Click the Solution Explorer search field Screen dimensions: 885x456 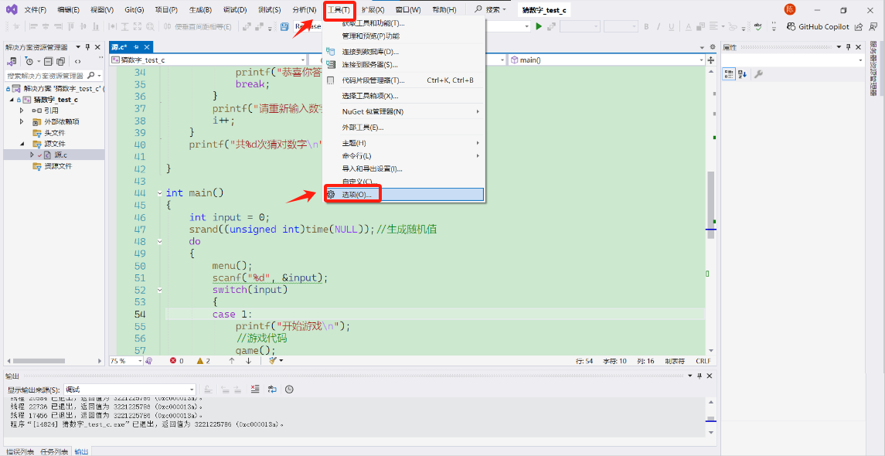(x=46, y=76)
